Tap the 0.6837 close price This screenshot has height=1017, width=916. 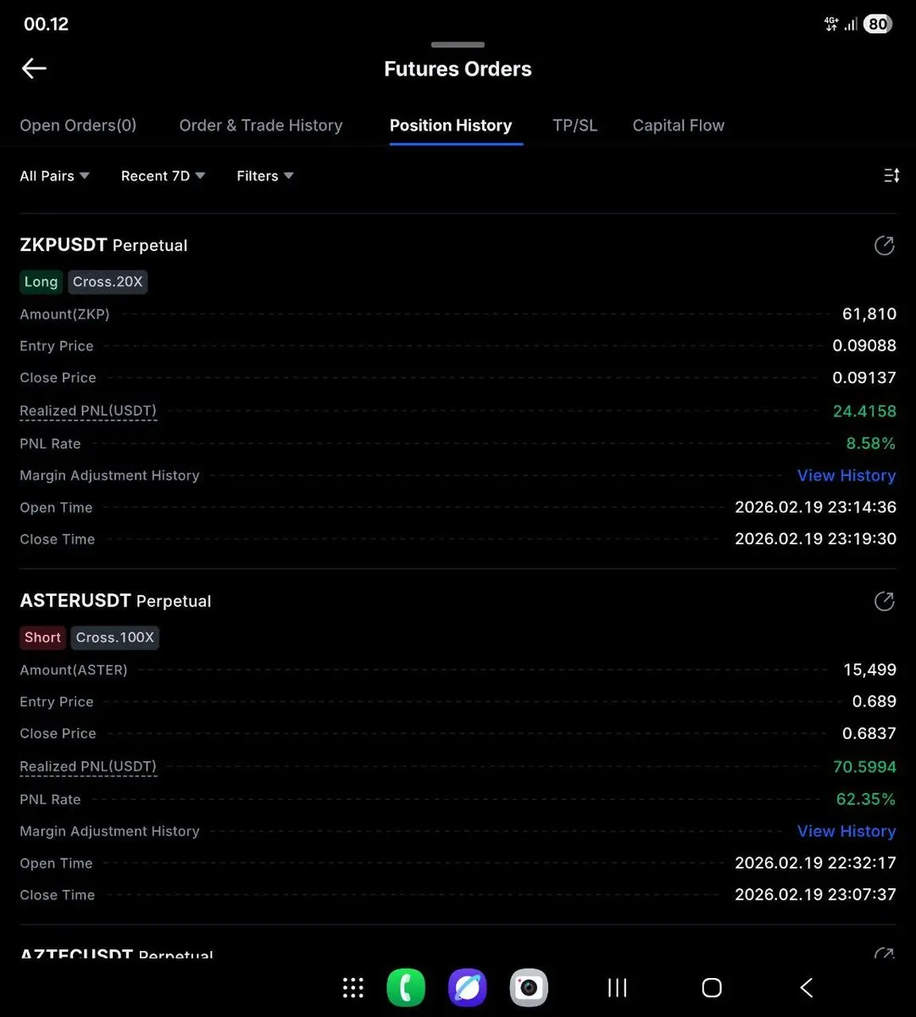pyautogui.click(x=869, y=734)
